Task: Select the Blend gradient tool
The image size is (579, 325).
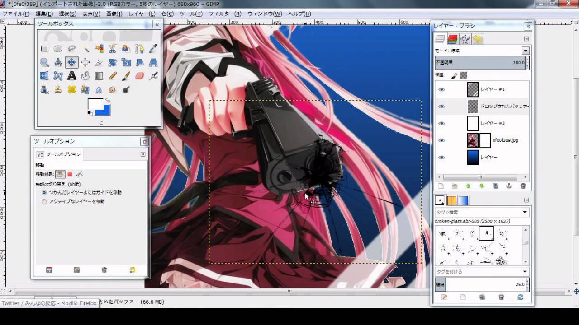Action: pos(99,76)
